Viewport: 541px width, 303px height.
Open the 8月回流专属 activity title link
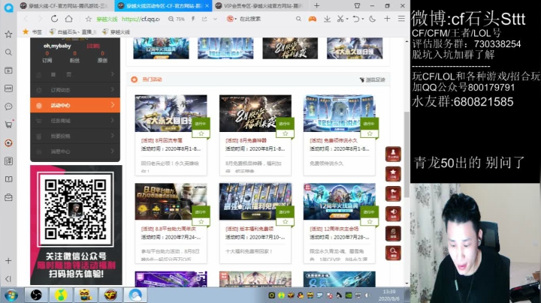point(162,140)
